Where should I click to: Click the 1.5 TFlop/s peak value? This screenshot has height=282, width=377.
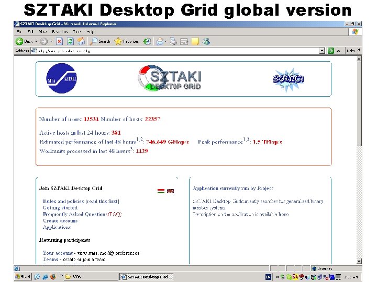(267, 142)
